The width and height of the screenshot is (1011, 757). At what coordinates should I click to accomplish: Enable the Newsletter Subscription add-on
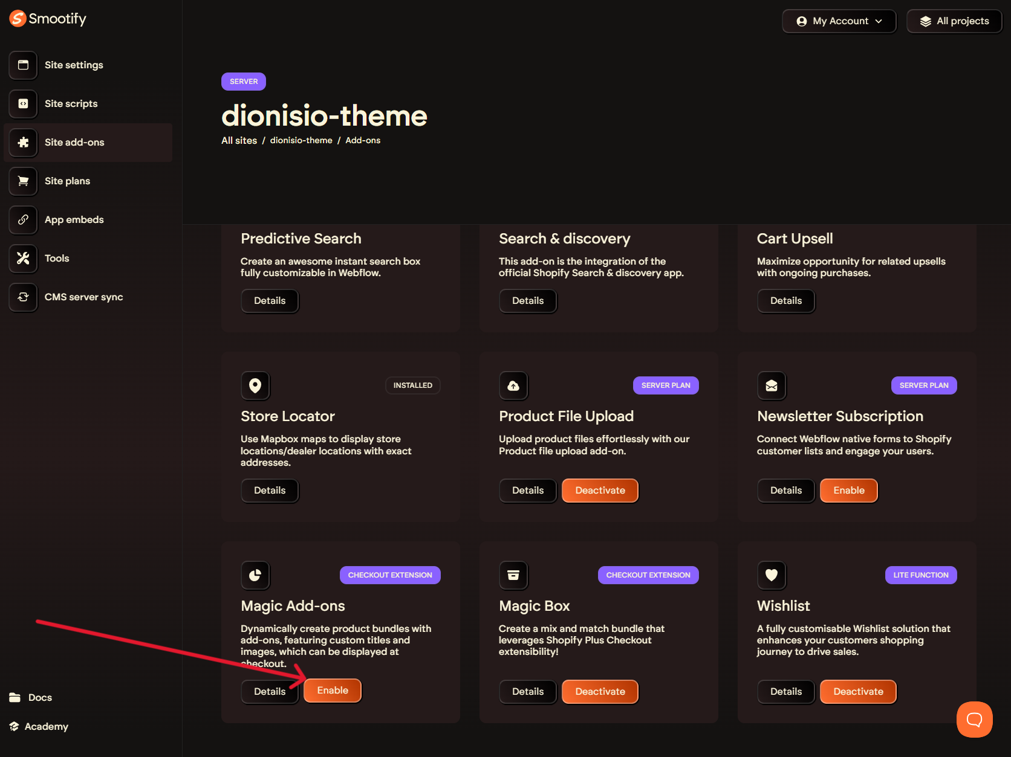tap(848, 491)
